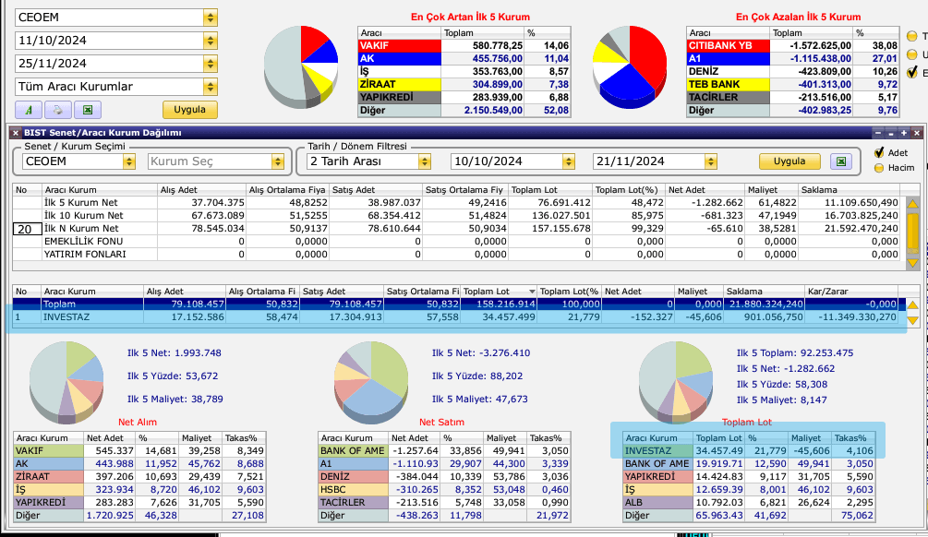Click the ALB row in the Toplam Lot table
928x537 pixels.
[749, 503]
